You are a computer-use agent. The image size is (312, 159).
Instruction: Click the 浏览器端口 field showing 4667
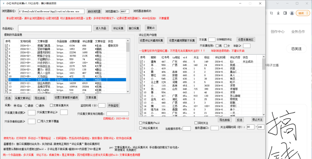[x=125, y=11]
